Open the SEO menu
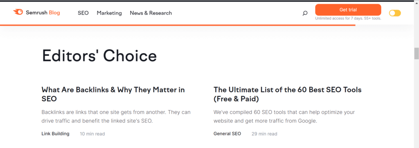Image resolution: width=419 pixels, height=148 pixels. [83, 13]
